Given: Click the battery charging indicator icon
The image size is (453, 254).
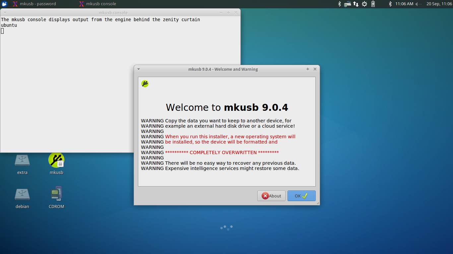Looking at the screenshot, I should tap(373, 4).
